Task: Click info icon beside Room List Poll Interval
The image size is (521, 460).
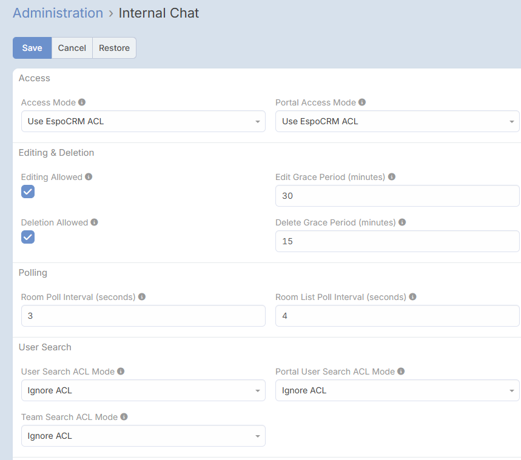Action: [412, 297]
